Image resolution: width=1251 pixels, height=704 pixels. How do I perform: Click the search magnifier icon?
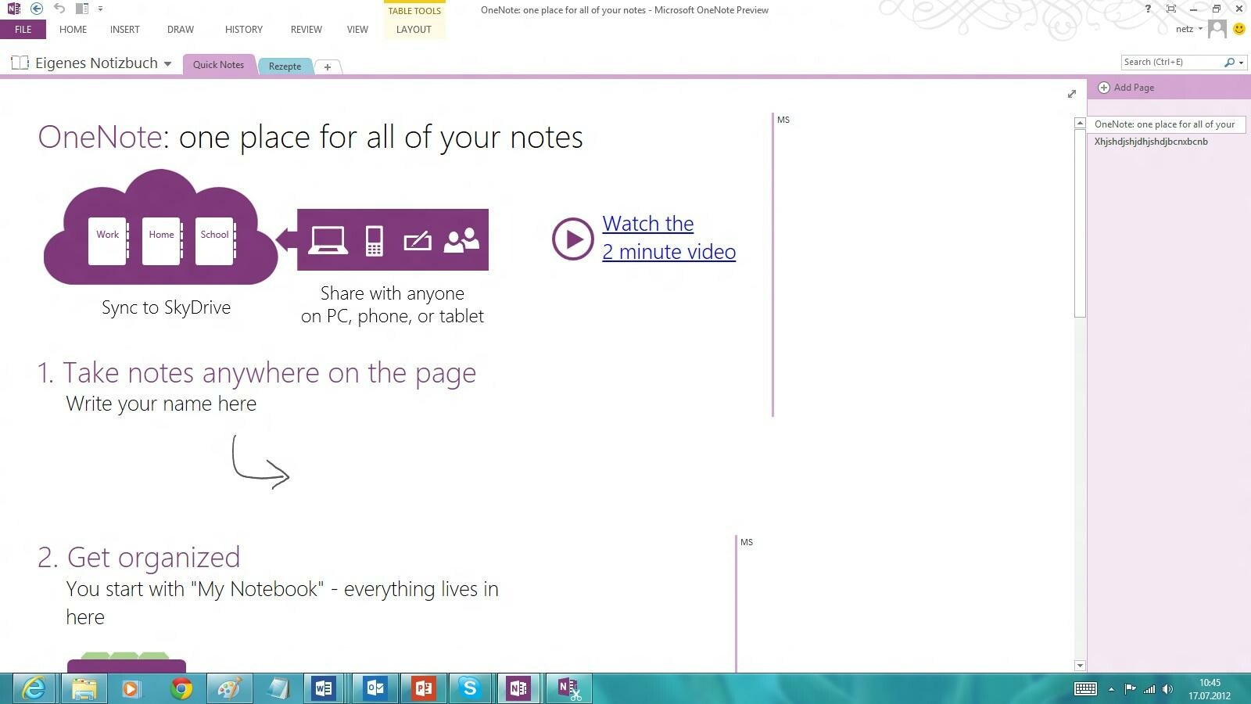click(x=1228, y=62)
